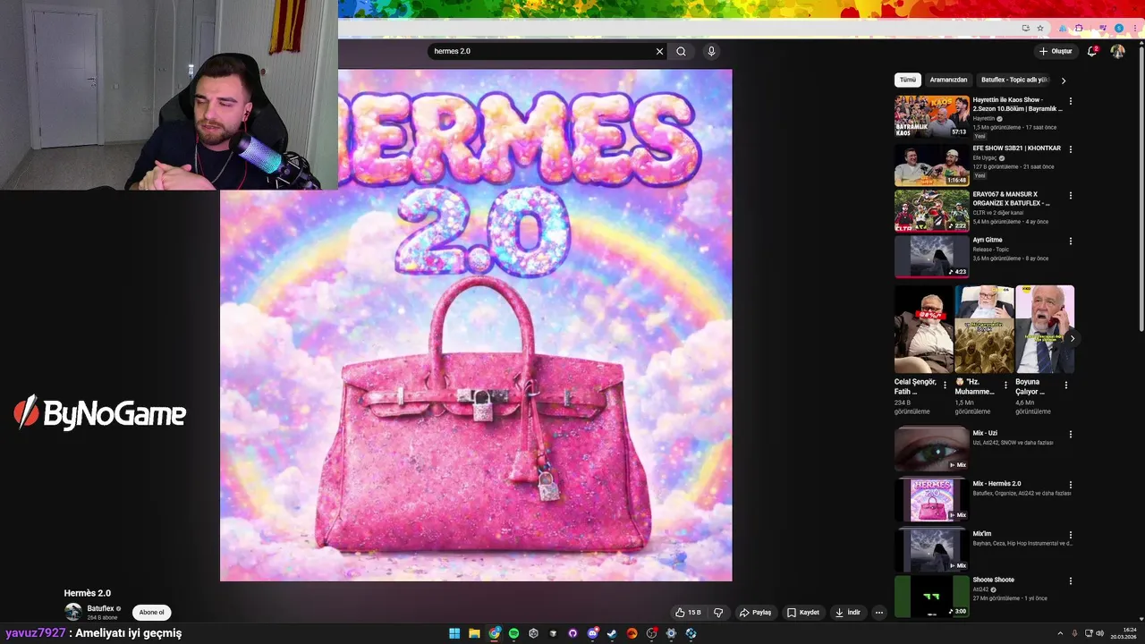
Task: Select the Tümü filter chip
Action: point(907,80)
